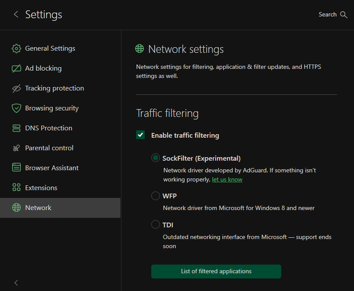The width and height of the screenshot is (354, 291).
Task: Click the Browsing security shield icon
Action: click(16, 108)
